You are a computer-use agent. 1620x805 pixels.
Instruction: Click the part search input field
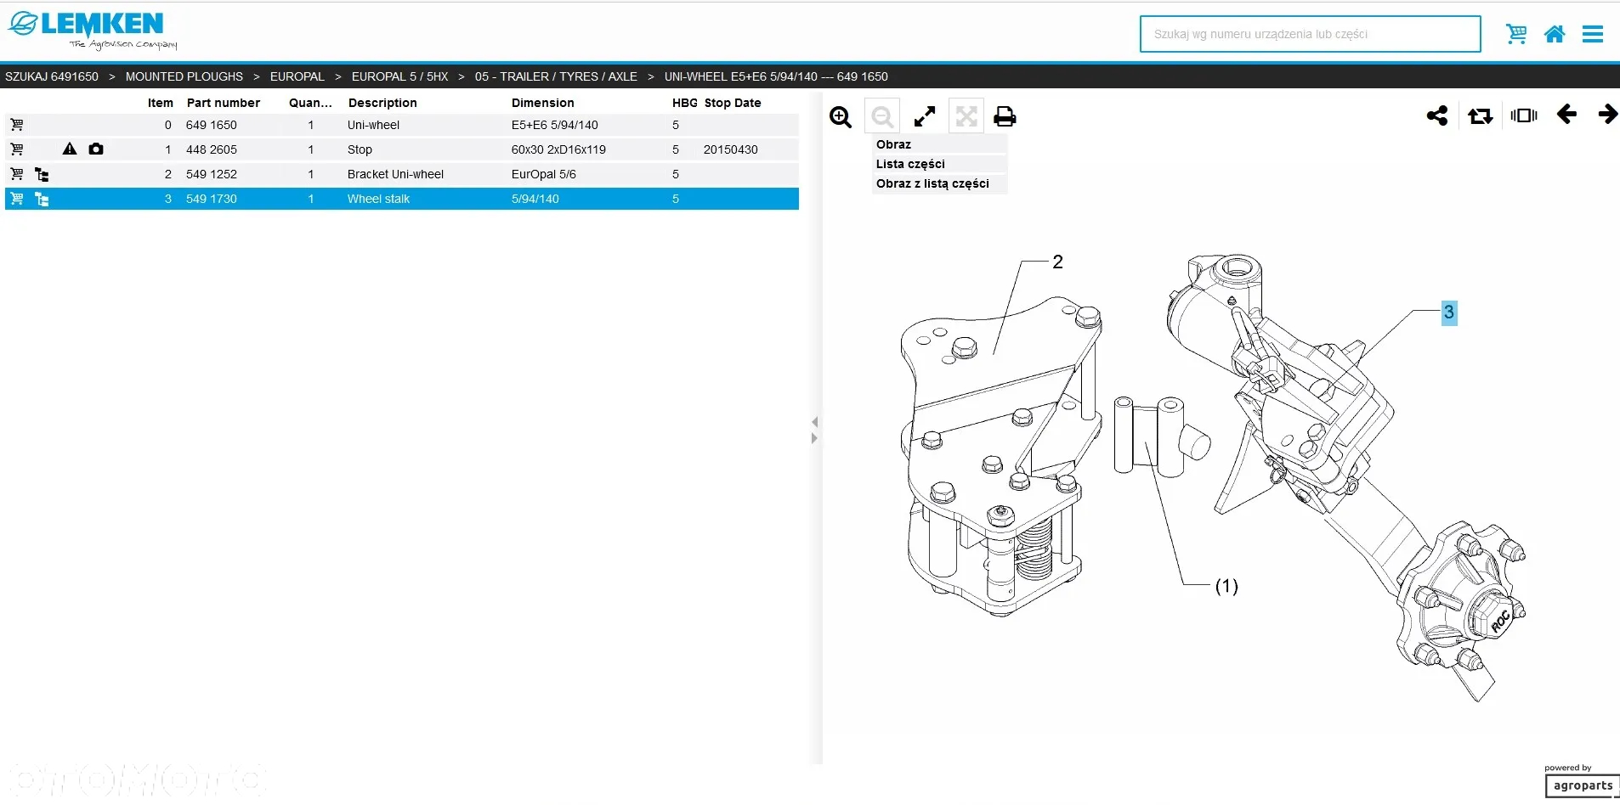1310,34
